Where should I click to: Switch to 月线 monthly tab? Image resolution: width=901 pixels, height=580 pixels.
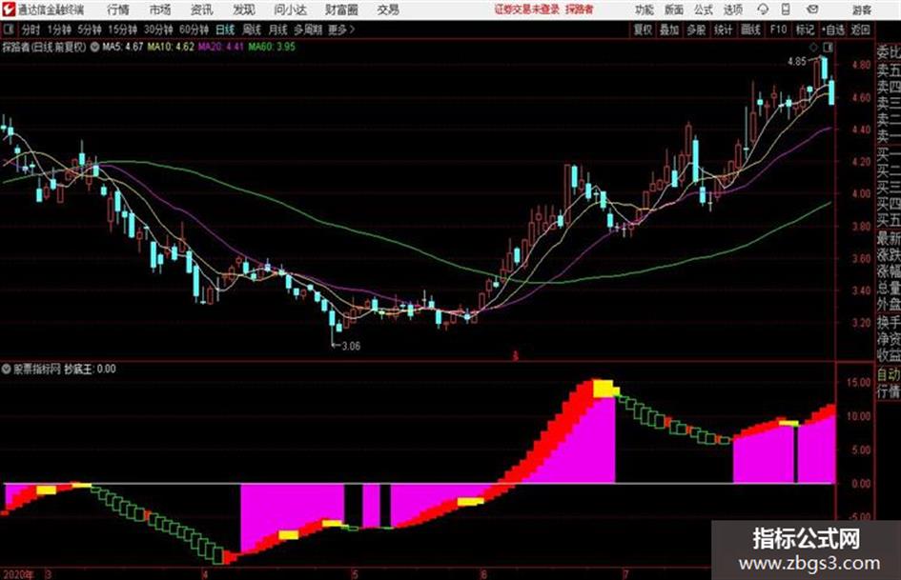click(278, 30)
